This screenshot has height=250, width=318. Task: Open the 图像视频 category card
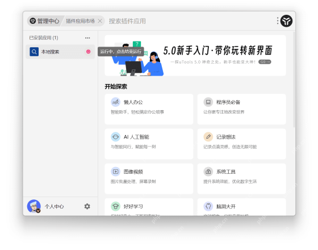[x=149, y=179]
